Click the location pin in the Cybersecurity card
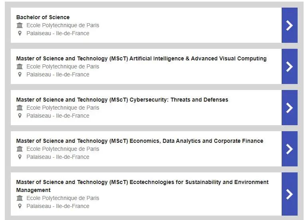308x220 pixels. 20,116
